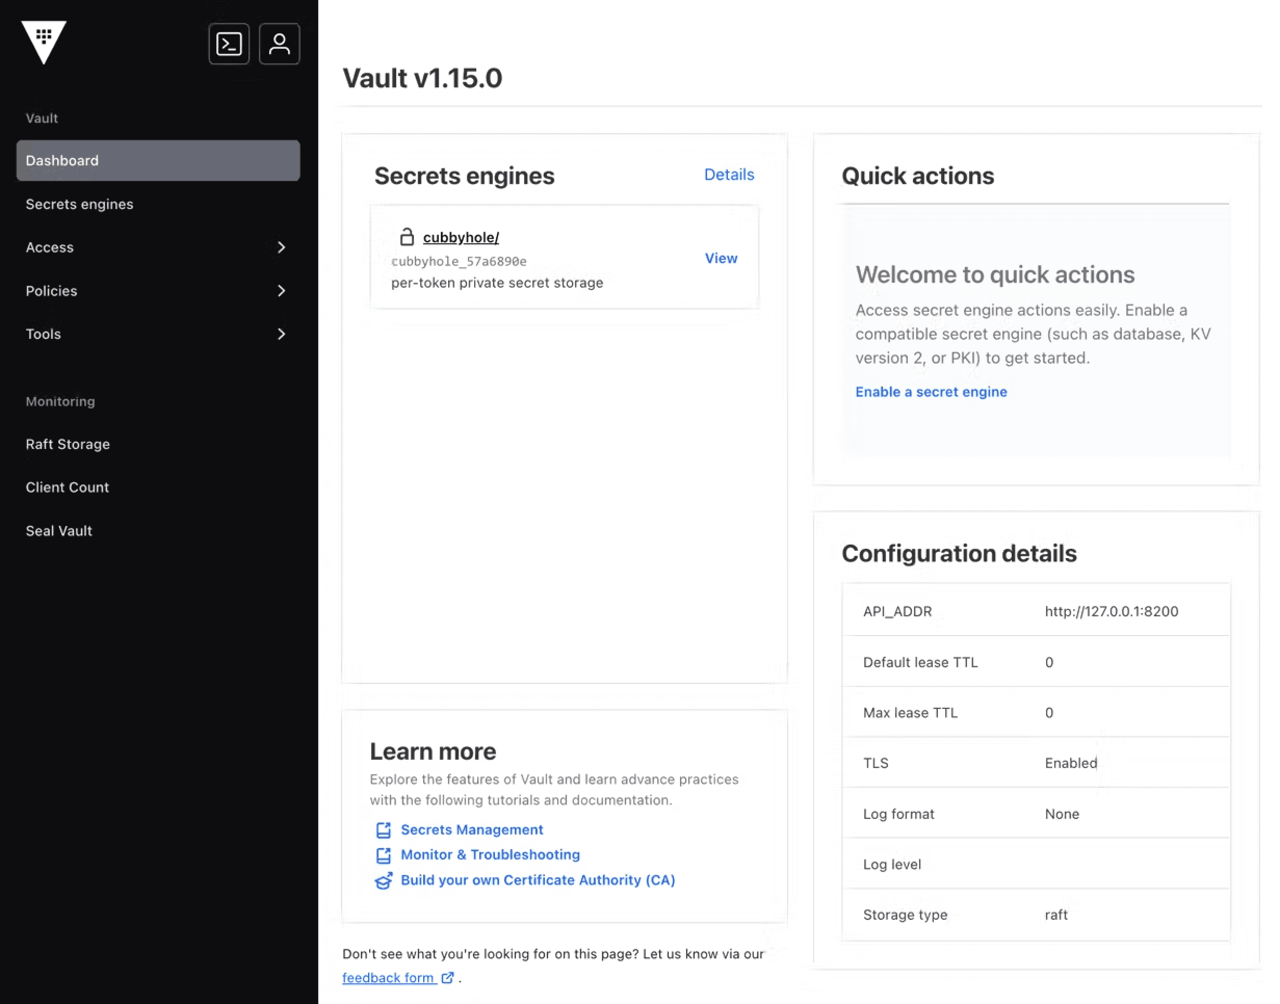This screenshot has height=1004, width=1280.
Task: Click Raft Storage monitoring option
Action: (x=68, y=444)
